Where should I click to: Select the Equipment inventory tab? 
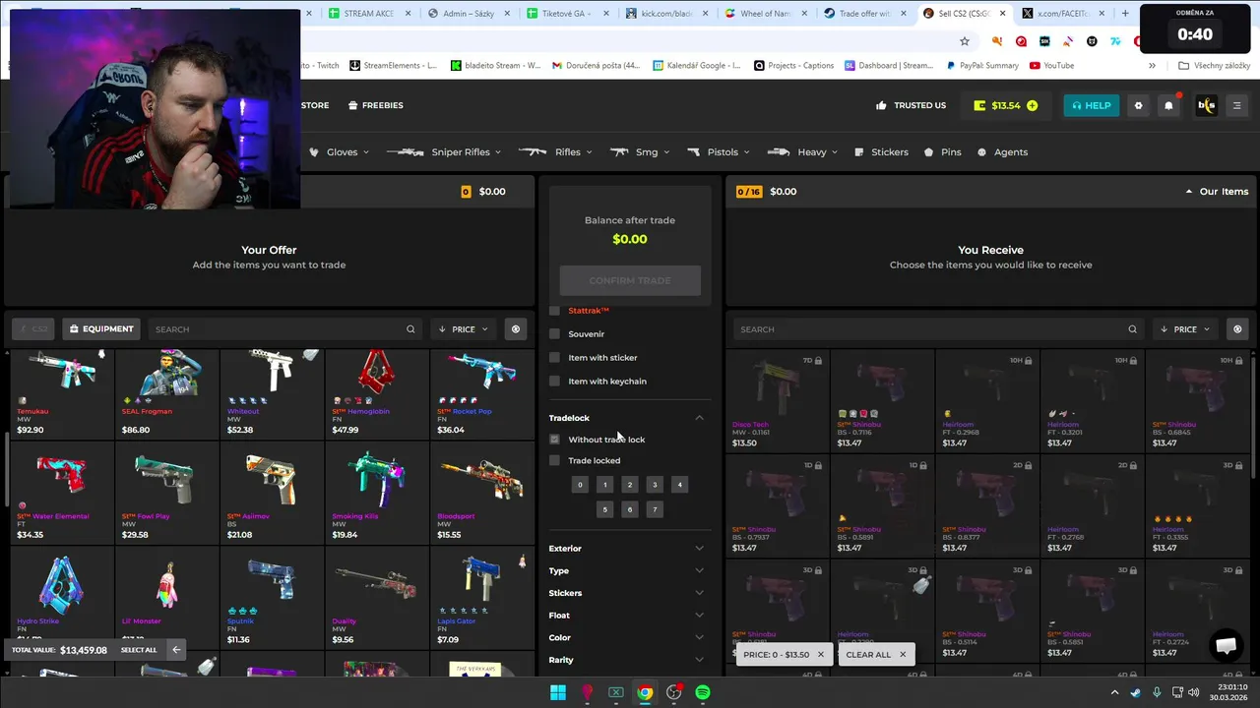click(101, 329)
